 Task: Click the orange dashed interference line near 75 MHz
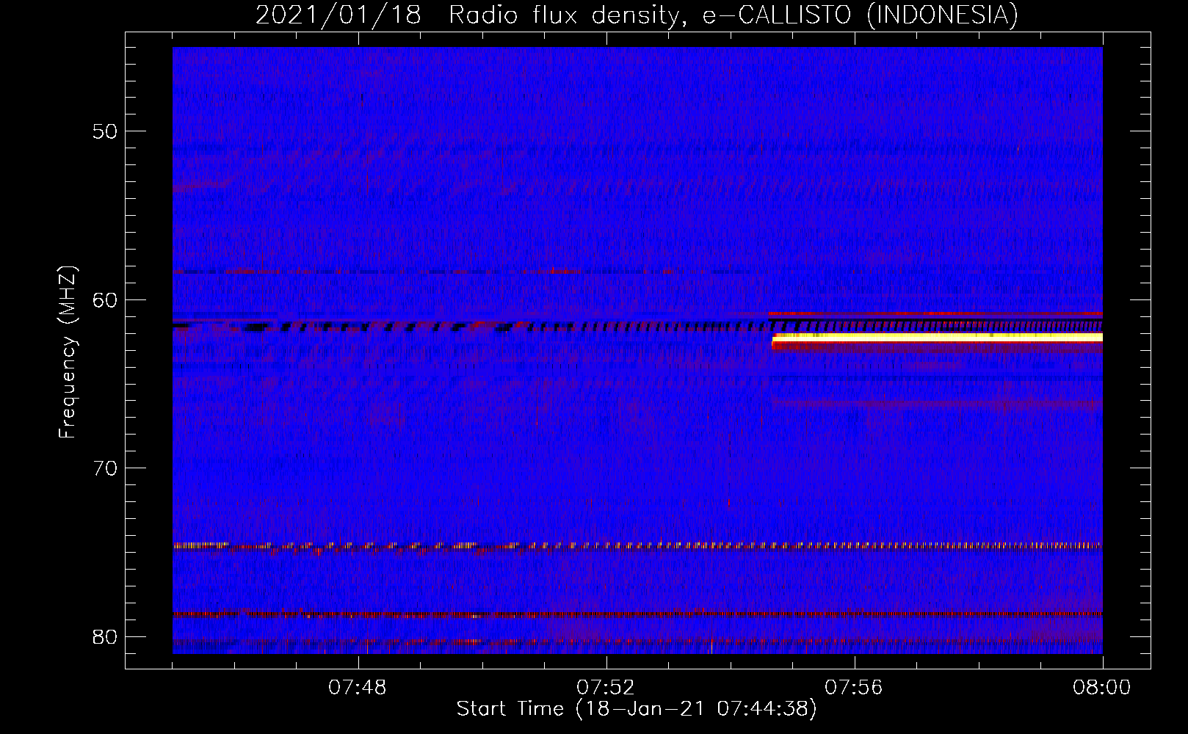coord(637,546)
